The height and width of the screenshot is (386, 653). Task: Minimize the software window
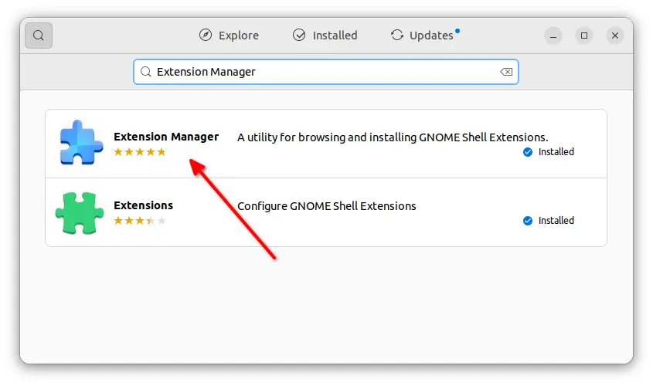tap(553, 36)
